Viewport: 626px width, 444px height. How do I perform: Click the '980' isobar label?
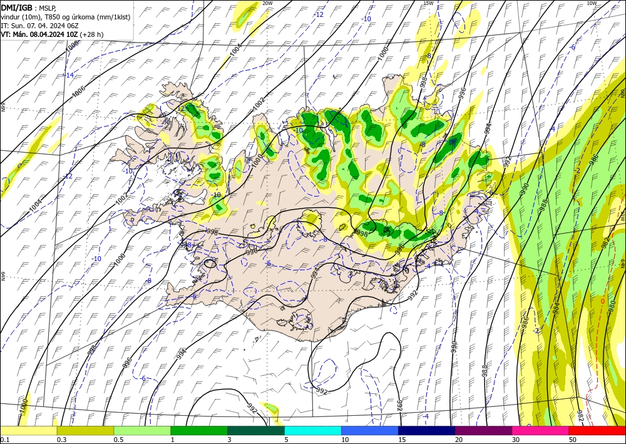(x=612, y=305)
